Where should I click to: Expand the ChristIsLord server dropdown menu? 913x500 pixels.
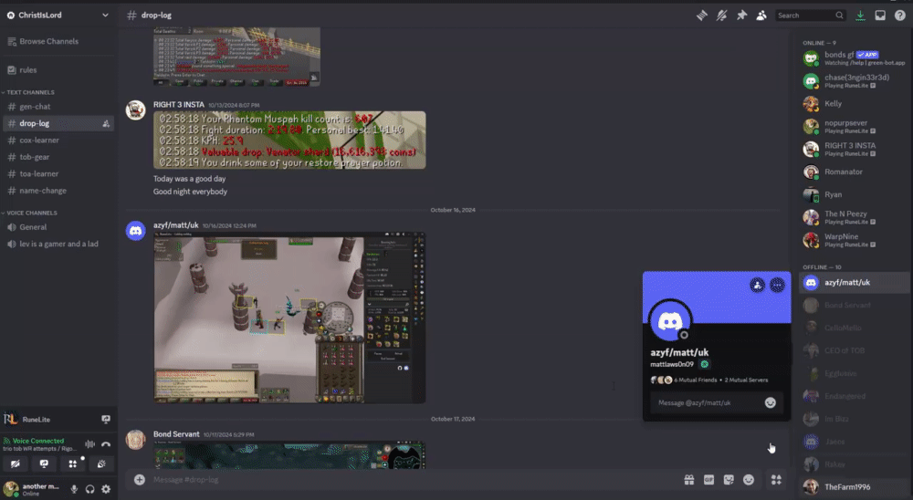(105, 16)
